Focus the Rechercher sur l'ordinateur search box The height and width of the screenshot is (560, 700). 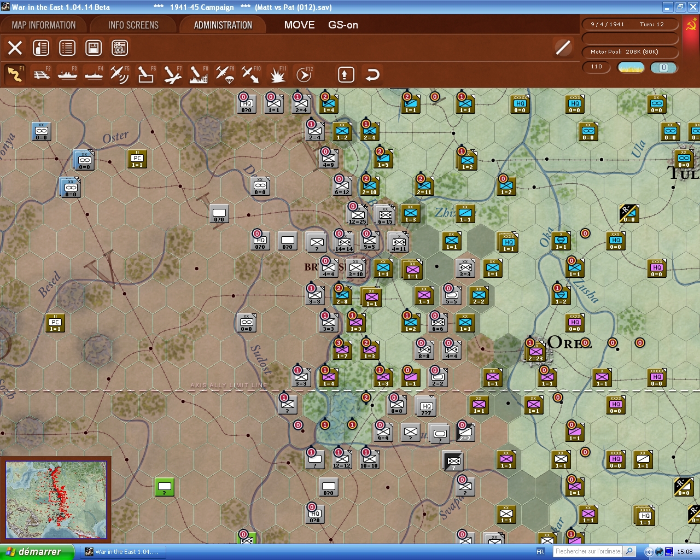[588, 551]
